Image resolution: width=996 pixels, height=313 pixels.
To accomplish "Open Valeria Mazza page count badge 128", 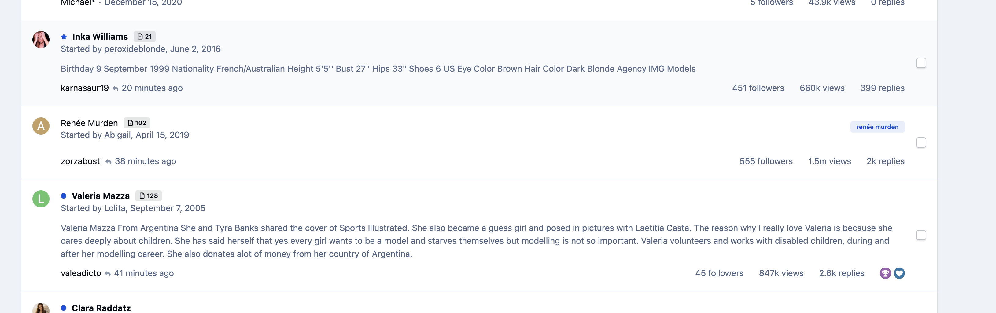I will (x=149, y=196).
